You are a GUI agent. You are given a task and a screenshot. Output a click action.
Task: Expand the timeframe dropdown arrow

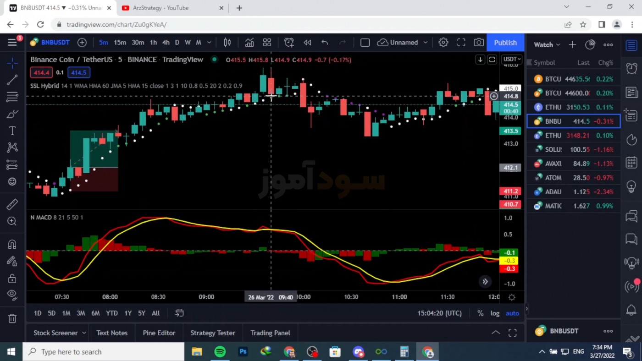coord(209,43)
